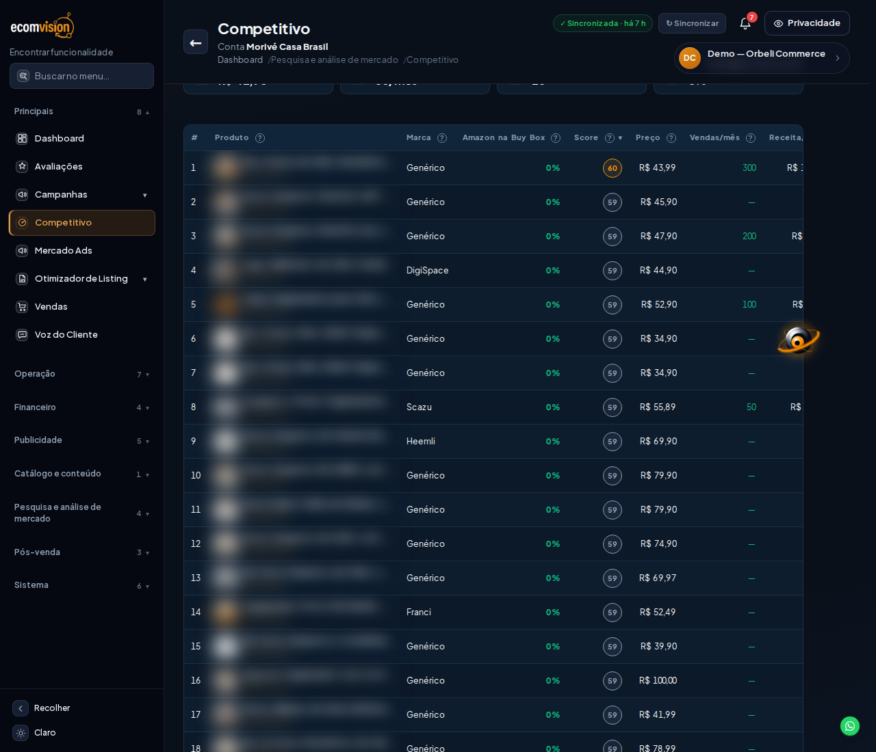
Task: Click the help icon next to Marca
Action: (442, 138)
